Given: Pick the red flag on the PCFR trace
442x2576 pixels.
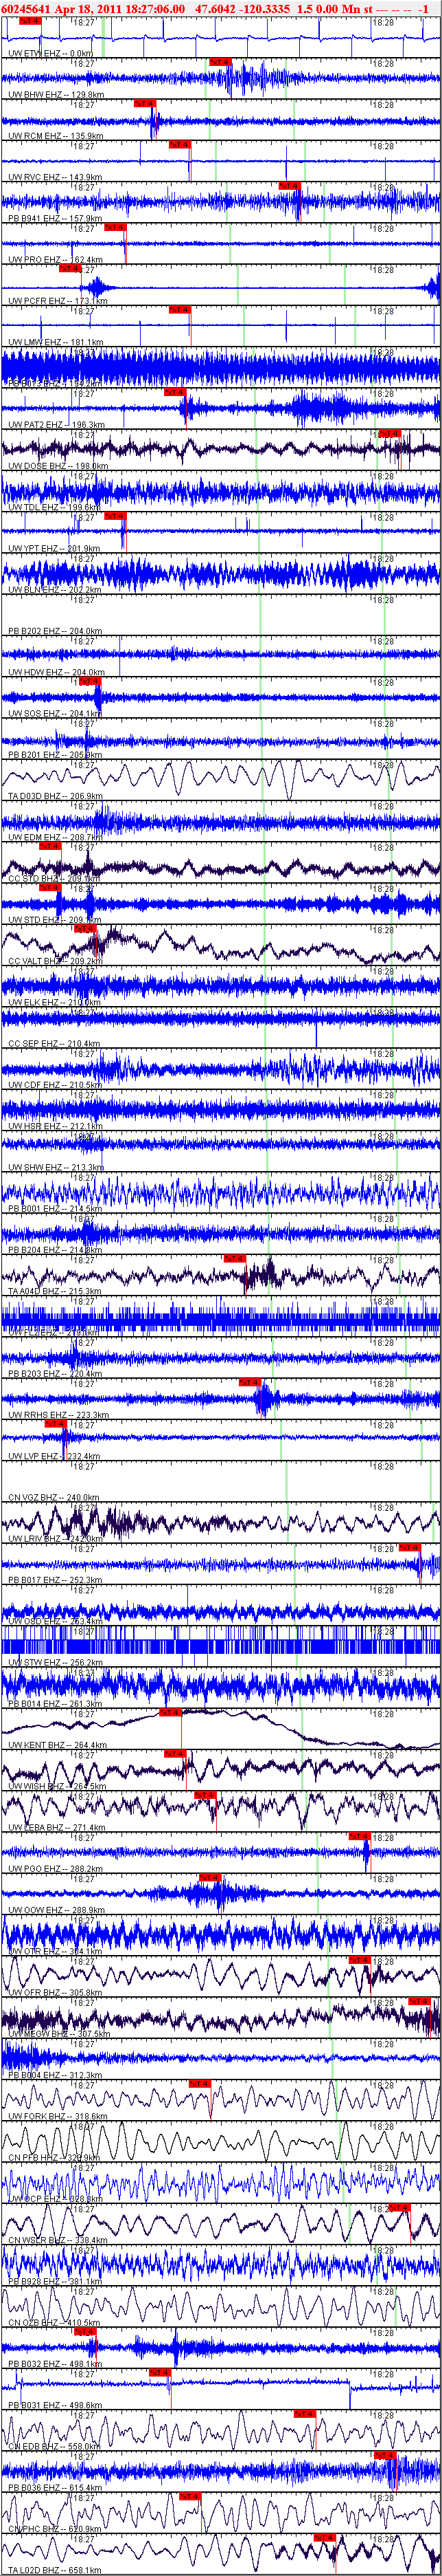Looking at the screenshot, I should point(70,268).
